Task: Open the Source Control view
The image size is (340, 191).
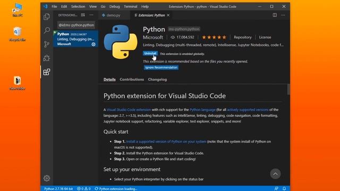Action: coord(47,44)
